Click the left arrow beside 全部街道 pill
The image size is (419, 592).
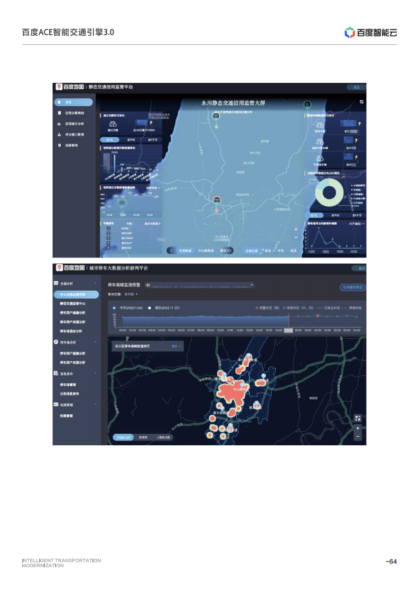coord(171,251)
